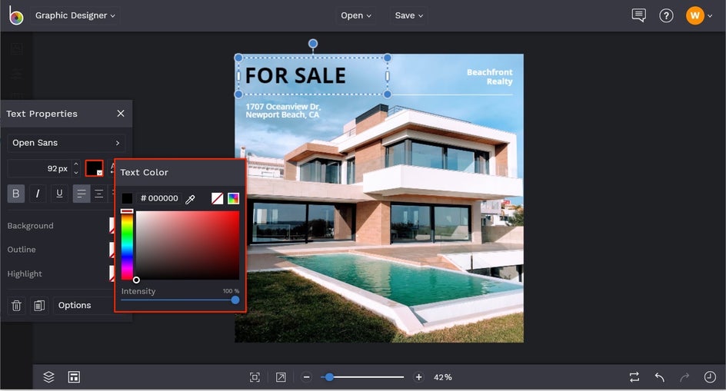Zoom out with the minus button

pos(307,377)
